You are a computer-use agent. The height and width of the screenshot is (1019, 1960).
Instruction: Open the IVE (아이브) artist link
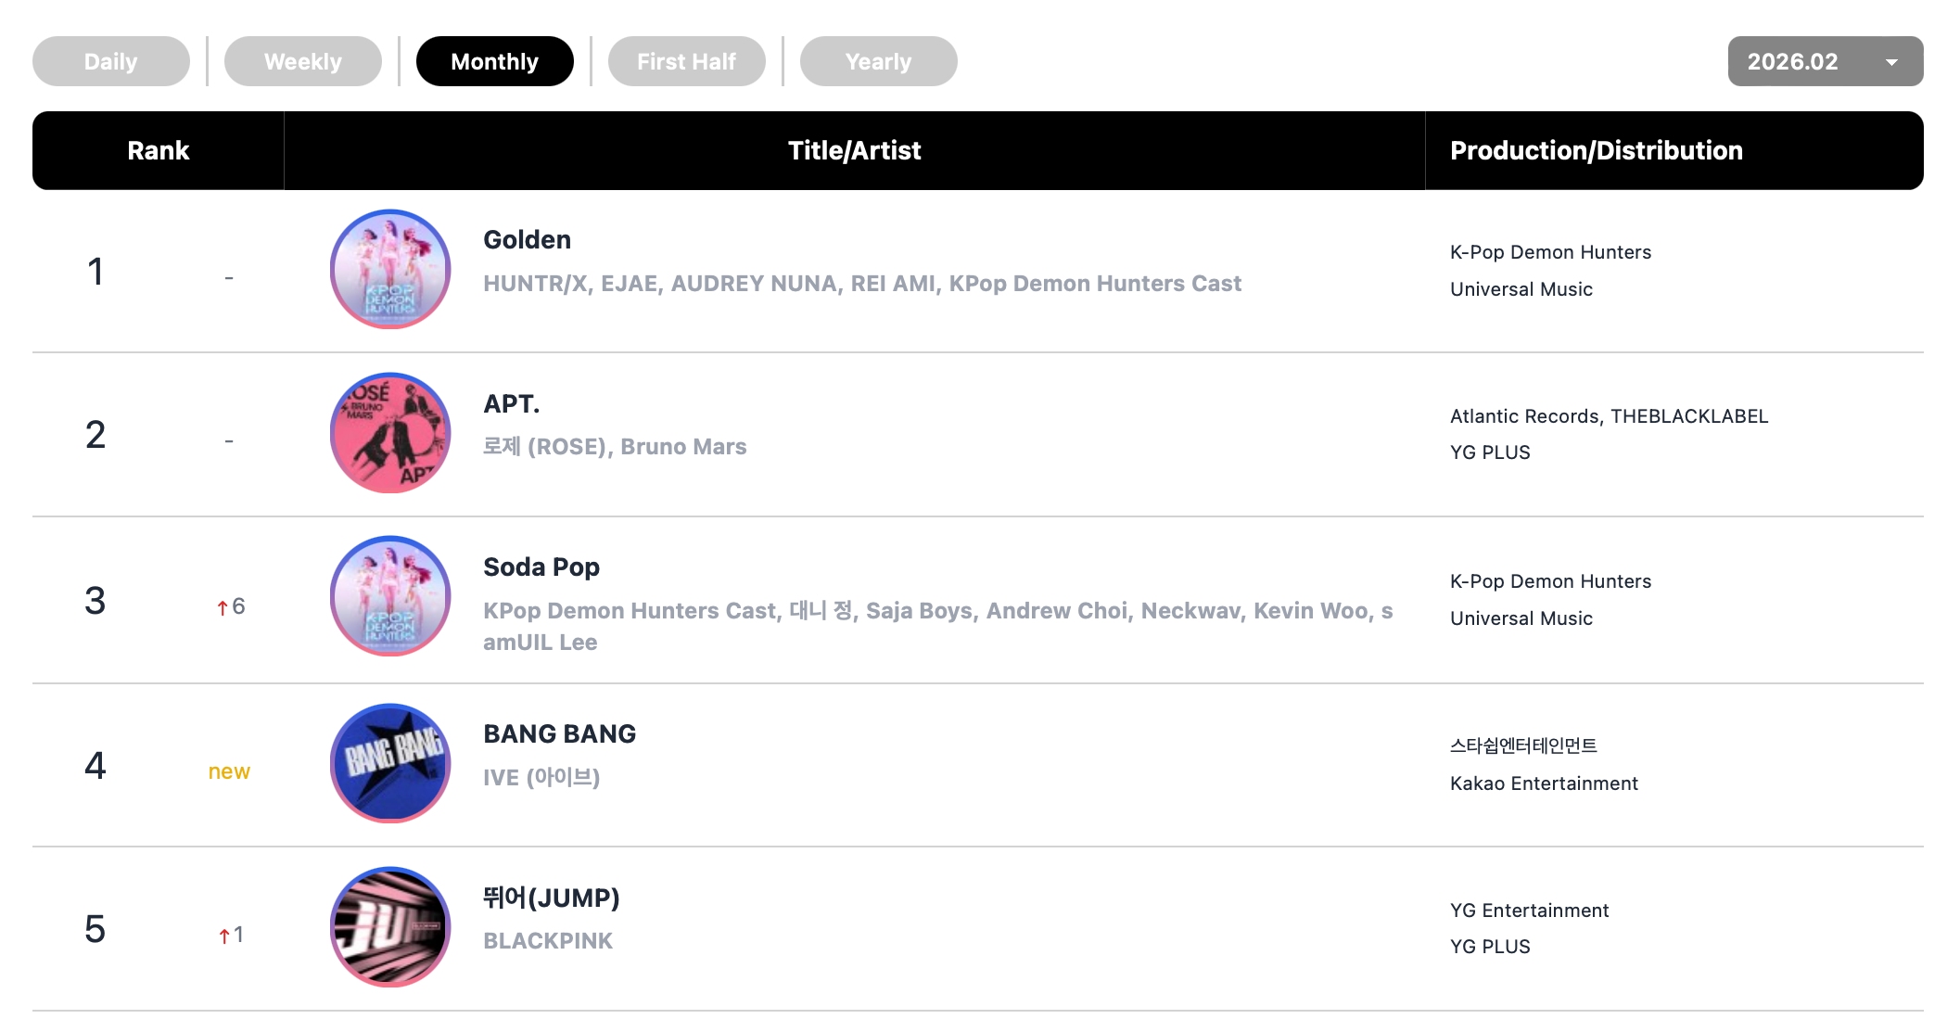pos(541,777)
